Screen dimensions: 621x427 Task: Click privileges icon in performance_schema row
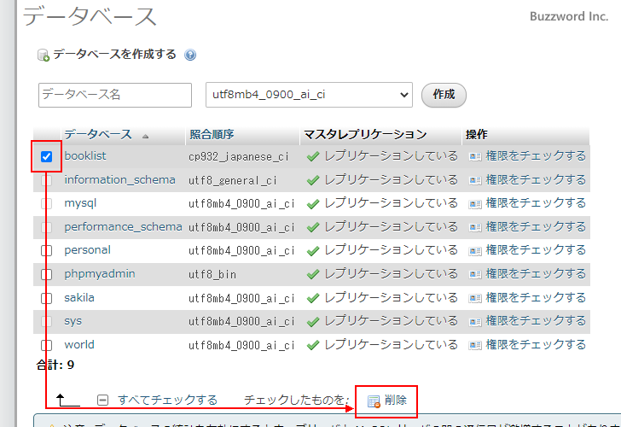[475, 227]
